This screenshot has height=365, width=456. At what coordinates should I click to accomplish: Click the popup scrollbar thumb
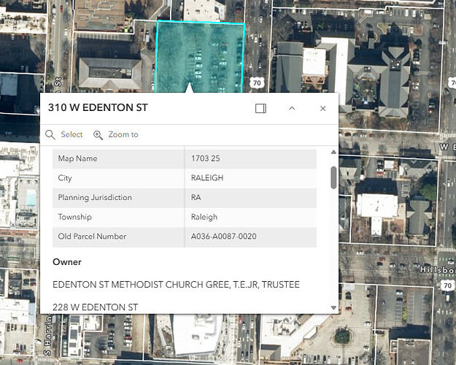(x=333, y=177)
